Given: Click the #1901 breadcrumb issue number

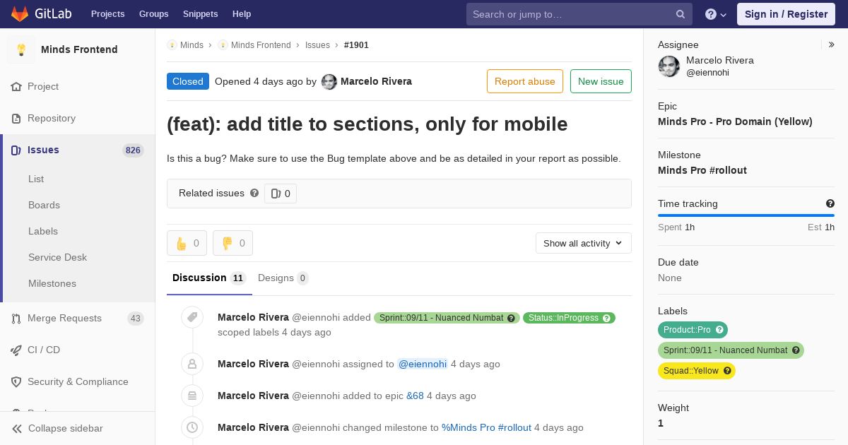Looking at the screenshot, I should (x=356, y=44).
